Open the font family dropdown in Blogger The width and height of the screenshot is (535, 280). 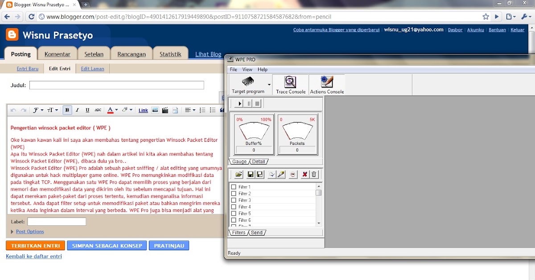pyautogui.click(x=38, y=110)
